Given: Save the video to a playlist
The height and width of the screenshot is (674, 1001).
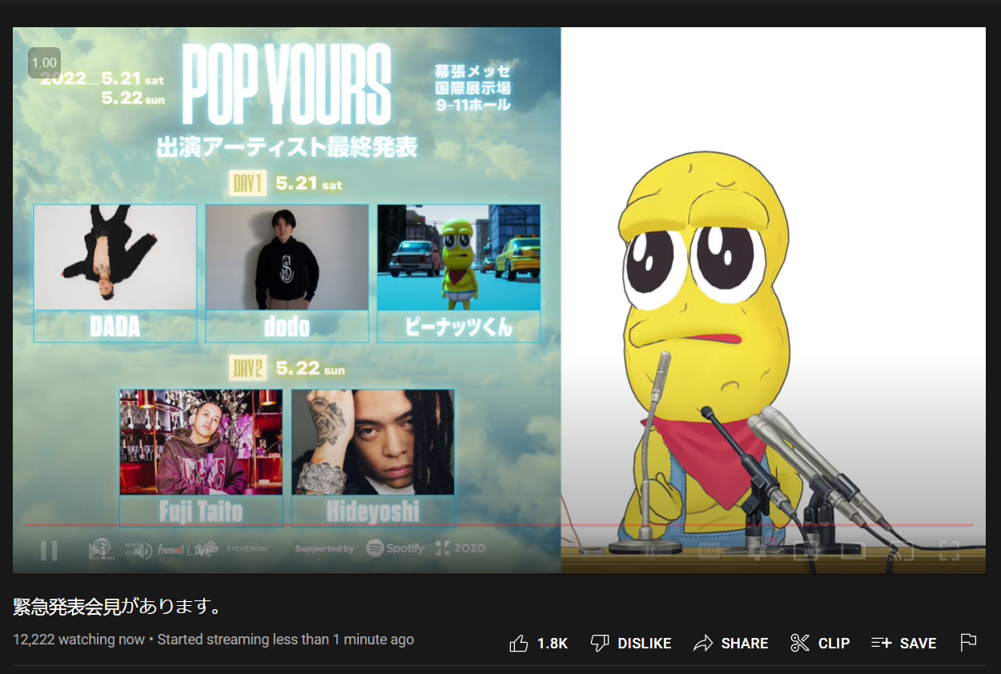Looking at the screenshot, I should click(x=904, y=643).
